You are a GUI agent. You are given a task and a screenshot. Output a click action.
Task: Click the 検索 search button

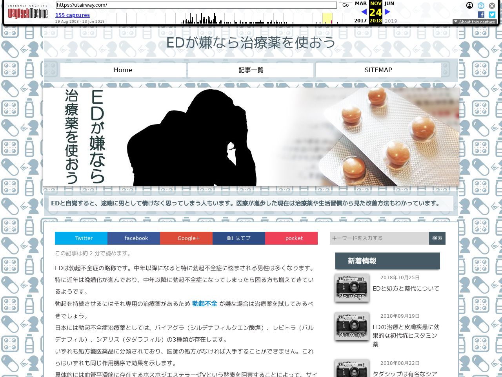pos(437,238)
